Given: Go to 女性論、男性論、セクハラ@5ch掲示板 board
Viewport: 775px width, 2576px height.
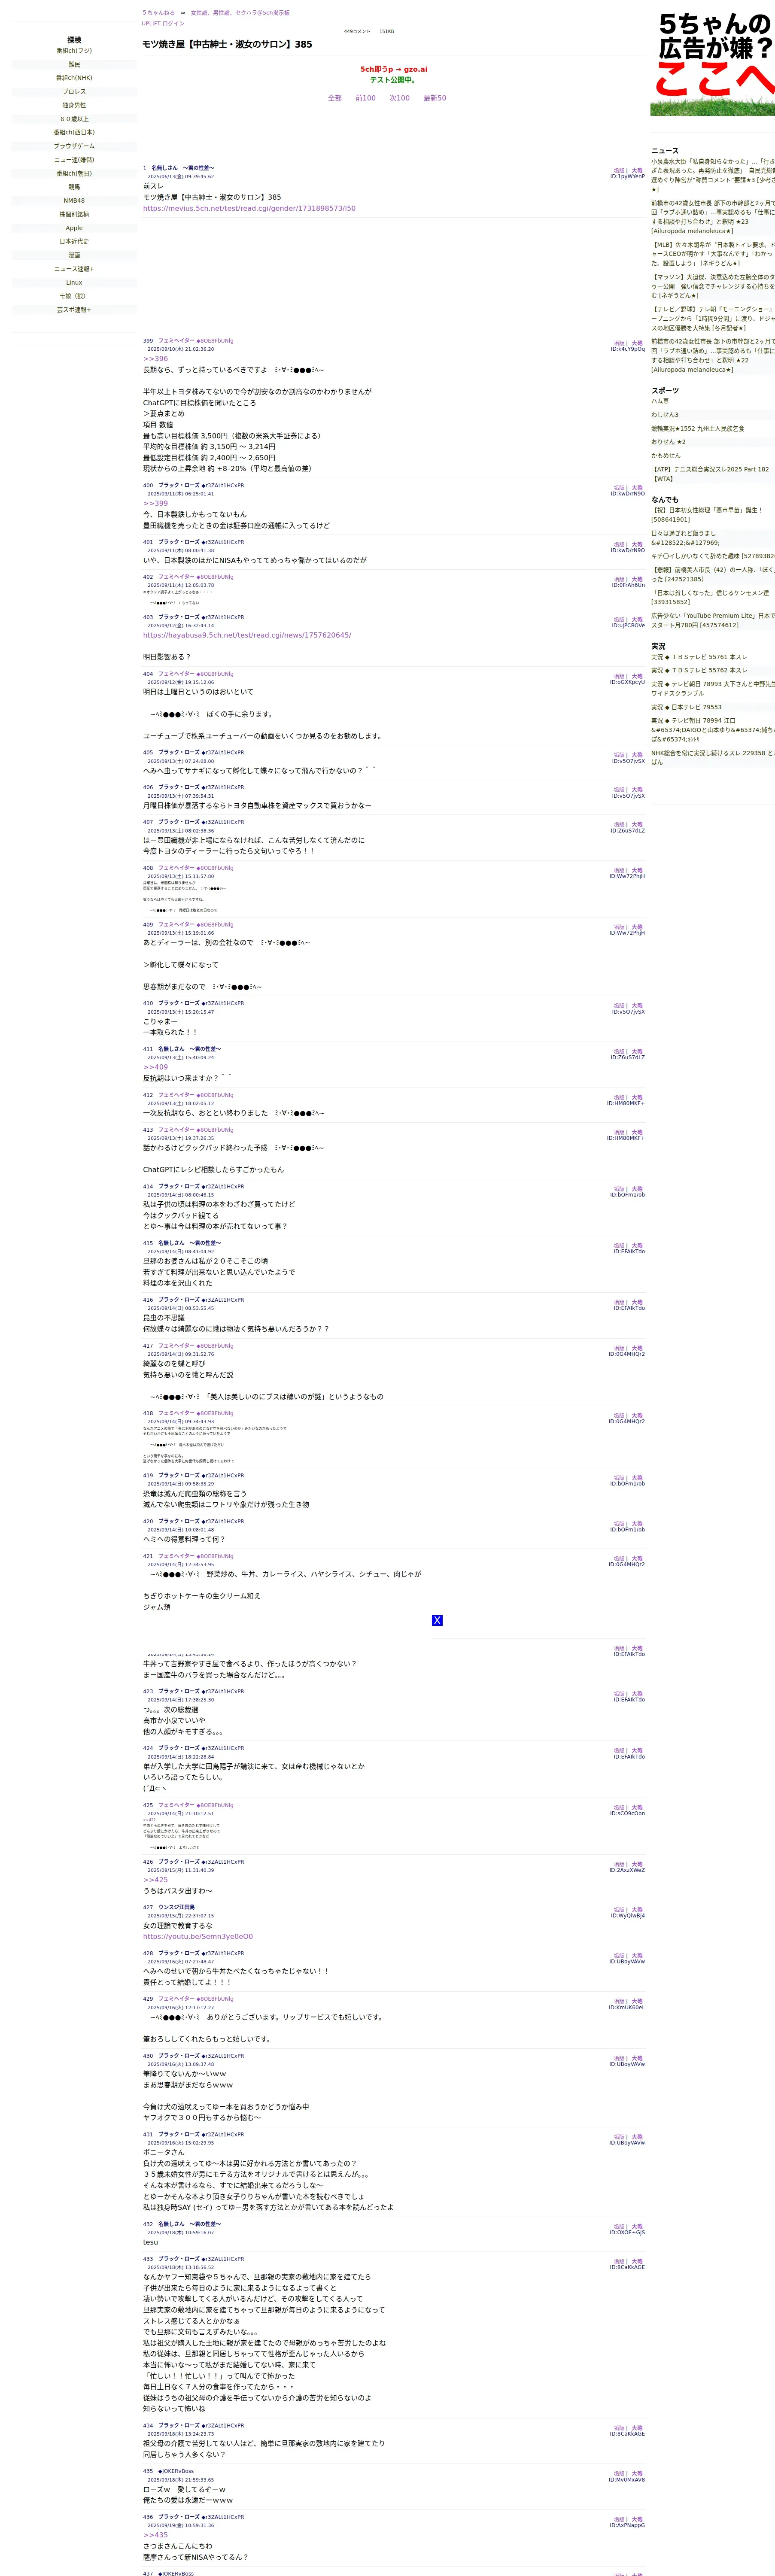Looking at the screenshot, I should click(x=240, y=13).
